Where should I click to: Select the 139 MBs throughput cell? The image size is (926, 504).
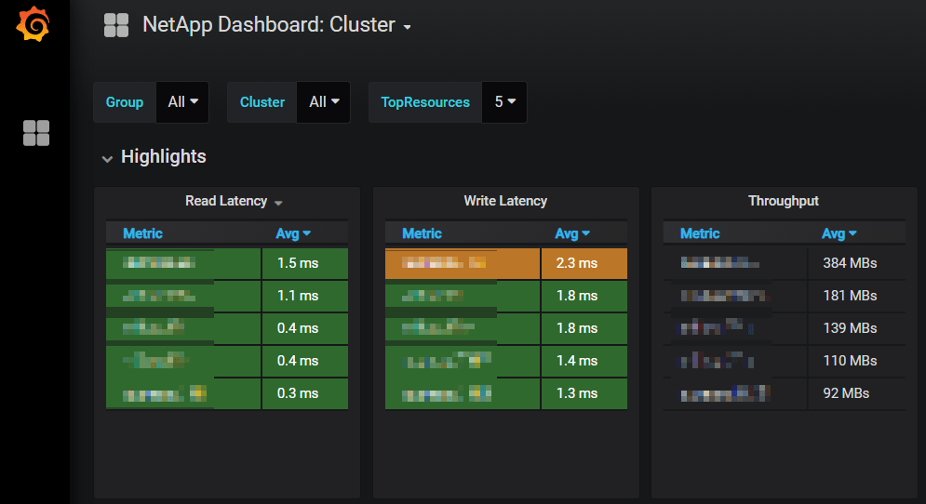click(x=856, y=328)
